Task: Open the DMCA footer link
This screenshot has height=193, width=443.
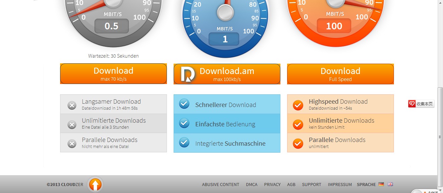Action: tap(252, 184)
